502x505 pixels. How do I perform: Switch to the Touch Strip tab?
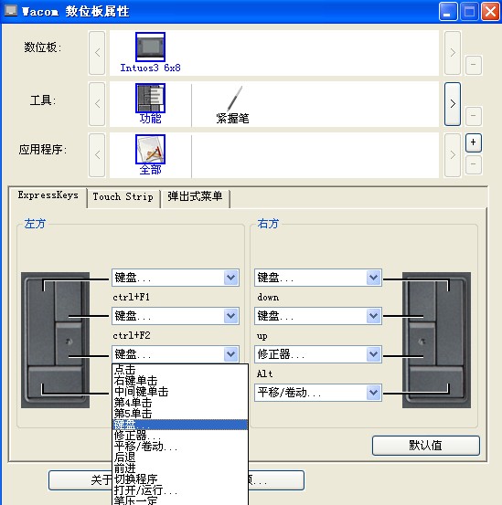[x=123, y=196]
